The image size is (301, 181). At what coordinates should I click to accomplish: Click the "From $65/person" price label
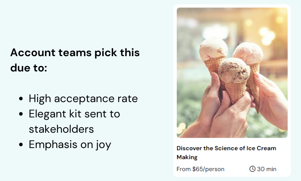[x=200, y=169]
